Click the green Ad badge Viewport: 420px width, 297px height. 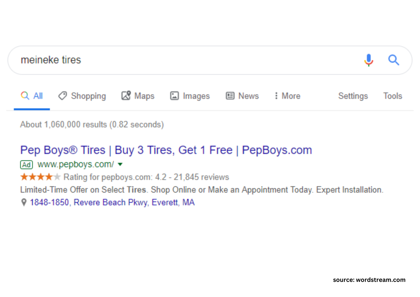(x=26, y=164)
